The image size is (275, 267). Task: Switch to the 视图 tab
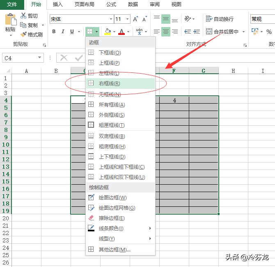click(x=176, y=5)
